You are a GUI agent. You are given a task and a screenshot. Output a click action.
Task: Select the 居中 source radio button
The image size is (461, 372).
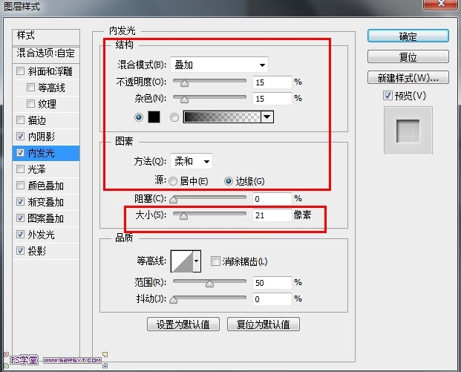(173, 180)
